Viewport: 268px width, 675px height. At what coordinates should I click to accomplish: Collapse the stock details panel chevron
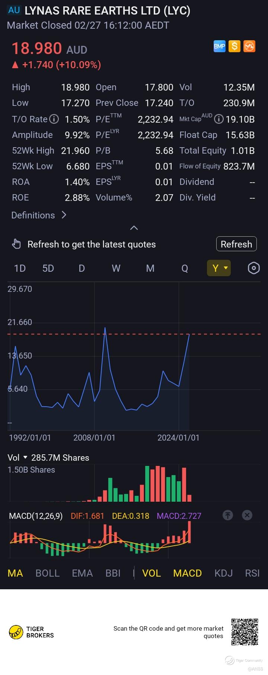134,228
